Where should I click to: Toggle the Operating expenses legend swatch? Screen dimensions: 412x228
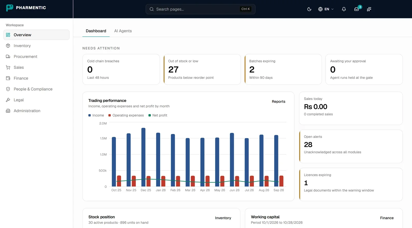(110, 115)
